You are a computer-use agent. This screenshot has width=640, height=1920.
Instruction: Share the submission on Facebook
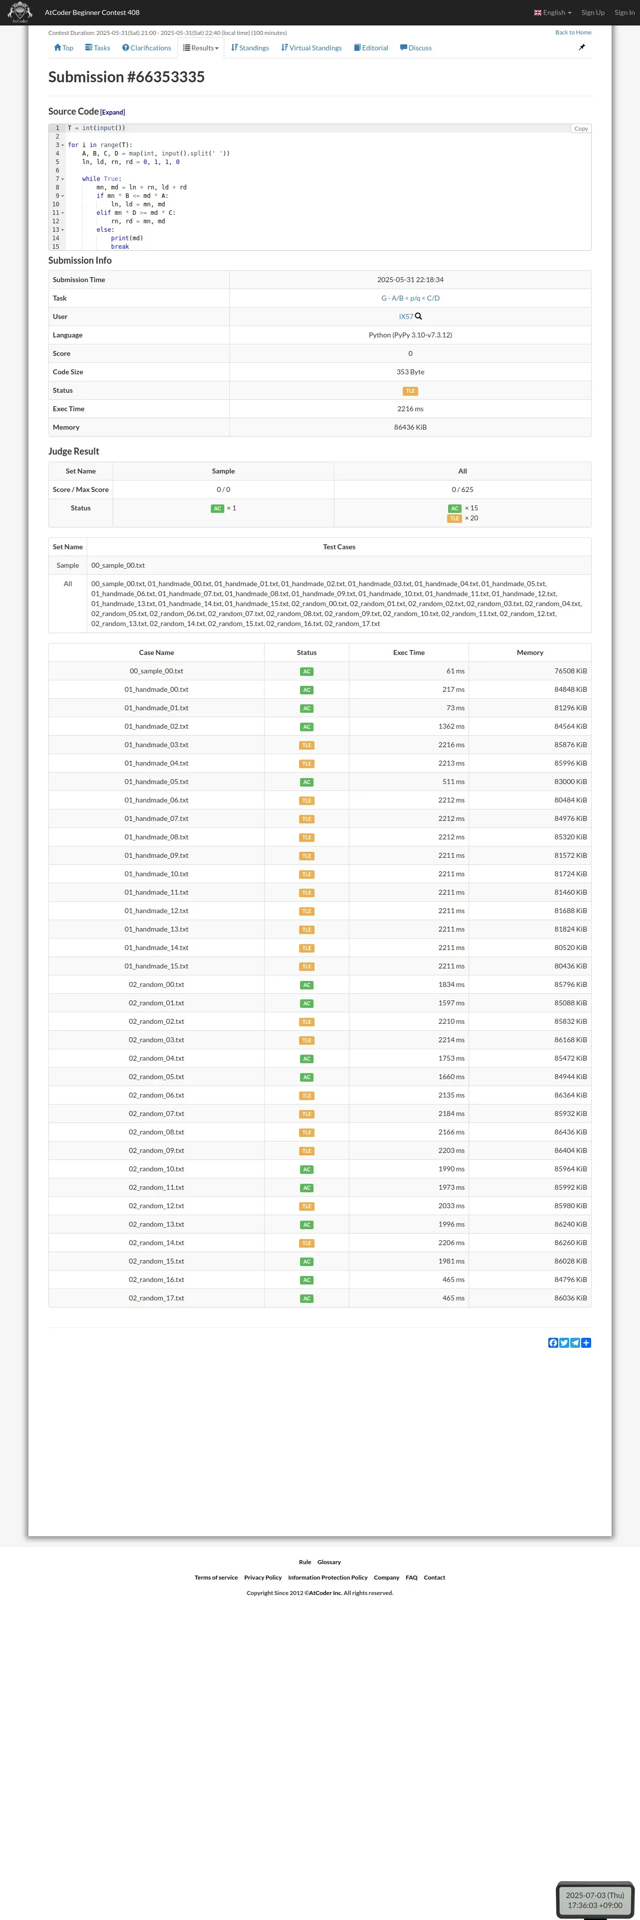pos(553,1342)
